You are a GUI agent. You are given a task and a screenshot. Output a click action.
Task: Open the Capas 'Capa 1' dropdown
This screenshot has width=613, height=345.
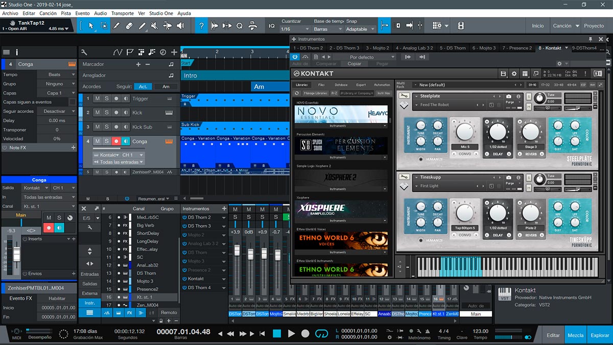point(57,93)
